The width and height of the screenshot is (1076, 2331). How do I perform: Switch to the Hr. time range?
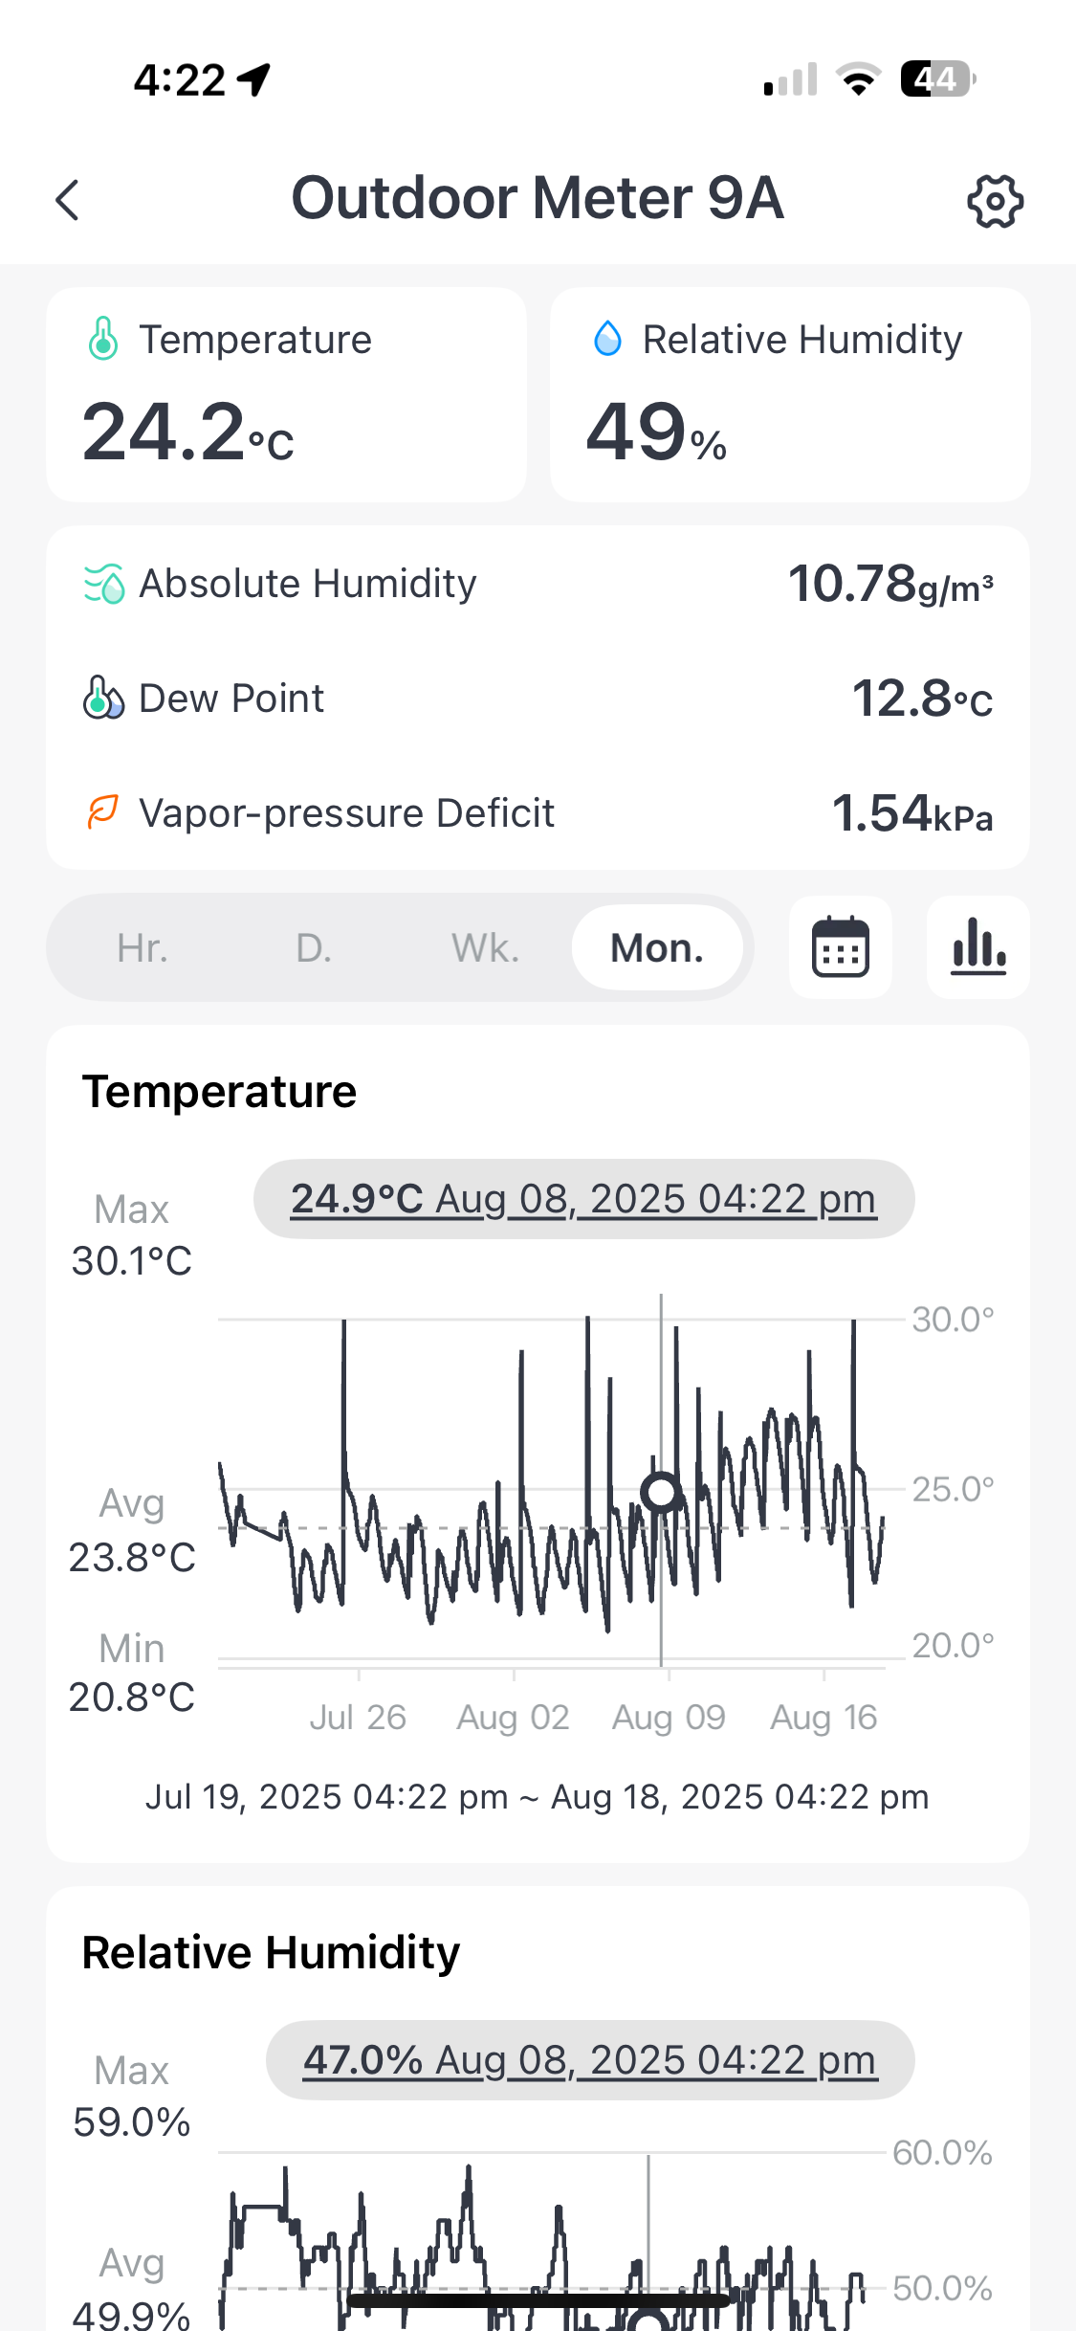[x=143, y=948]
